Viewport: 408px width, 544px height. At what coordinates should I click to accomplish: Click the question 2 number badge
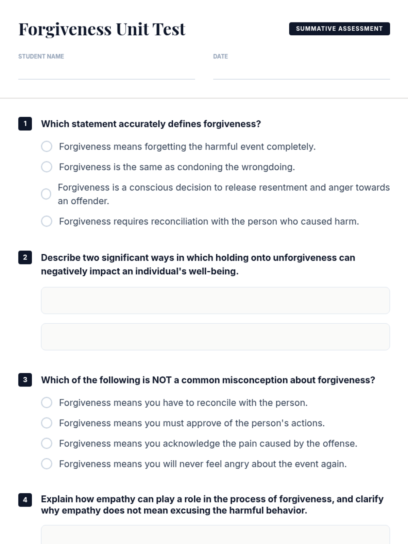tap(25, 257)
